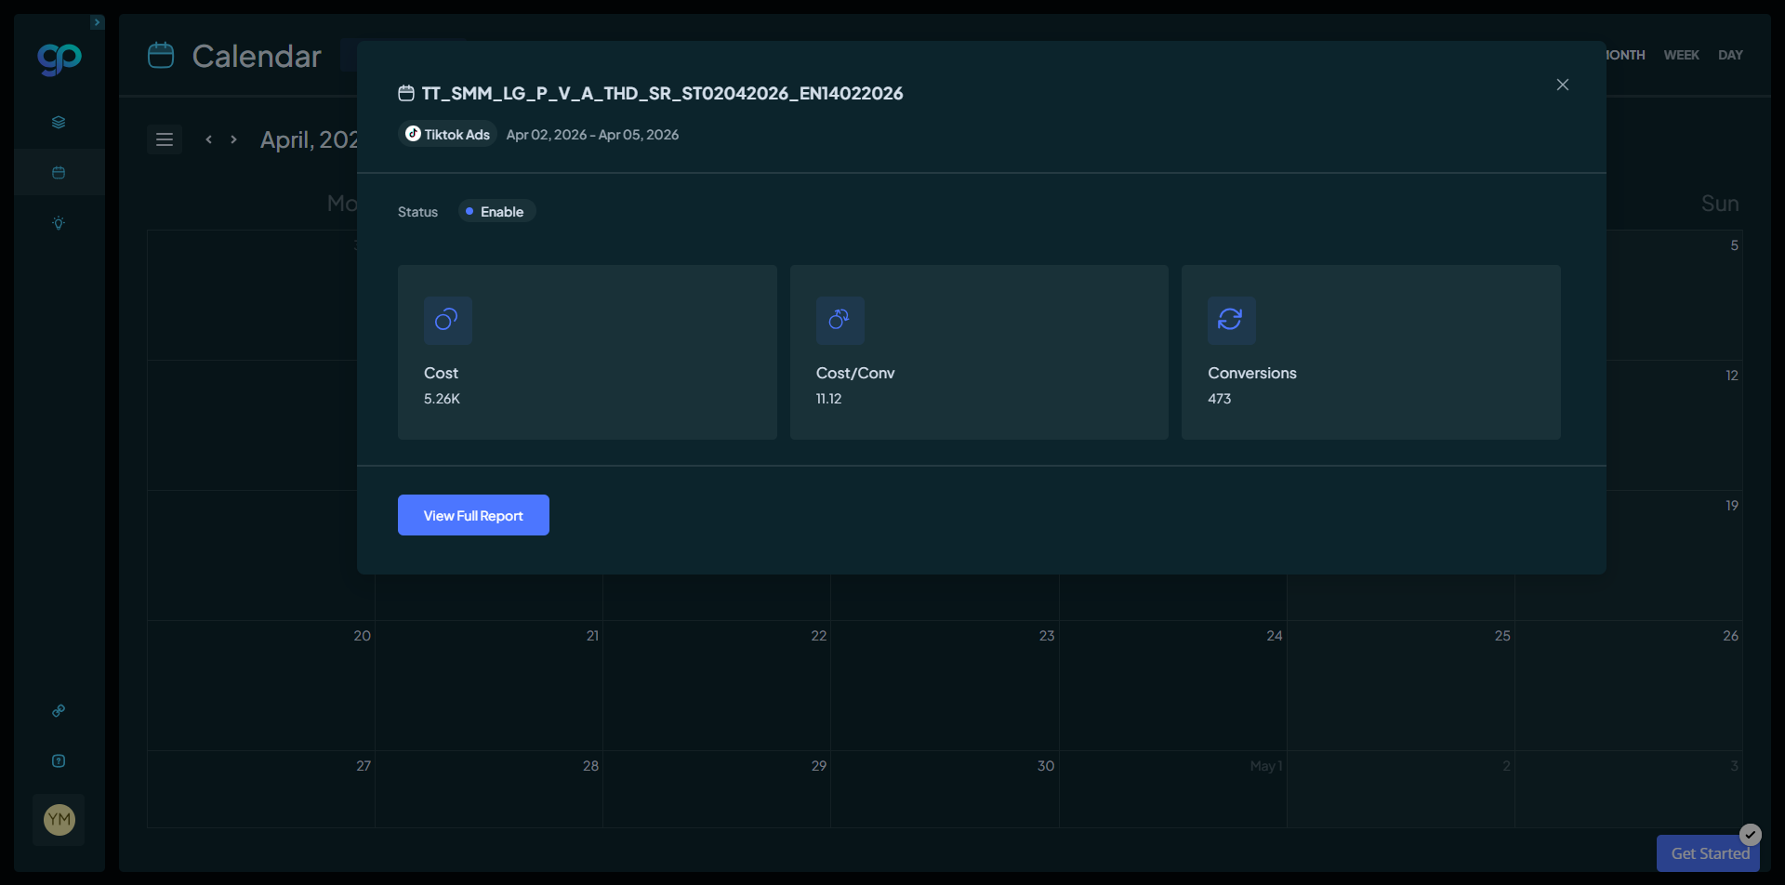This screenshot has height=885, width=1785.
Task: Select day 20 in the calendar
Action: (261, 686)
